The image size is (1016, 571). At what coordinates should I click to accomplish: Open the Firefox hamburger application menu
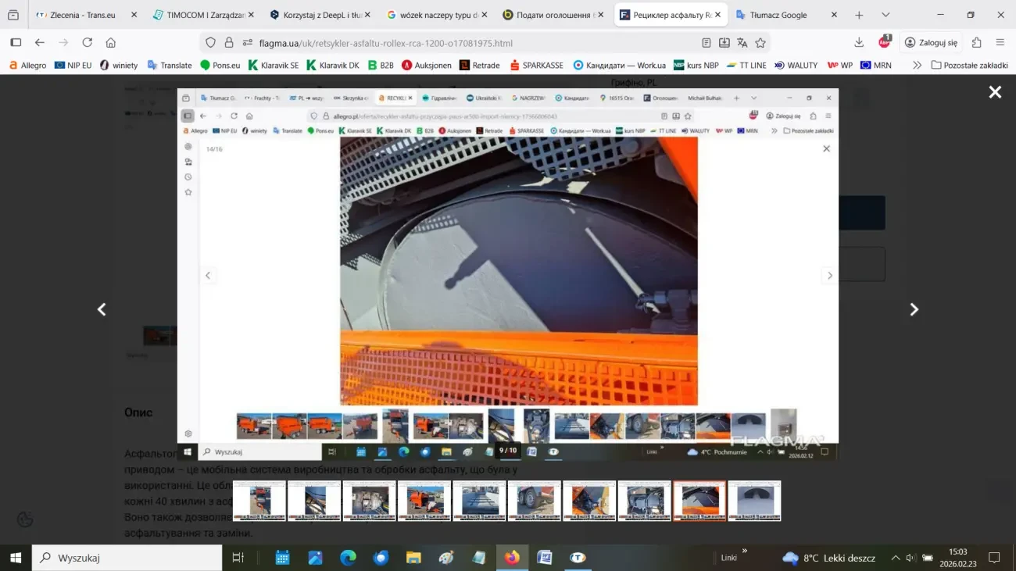(x=1000, y=43)
